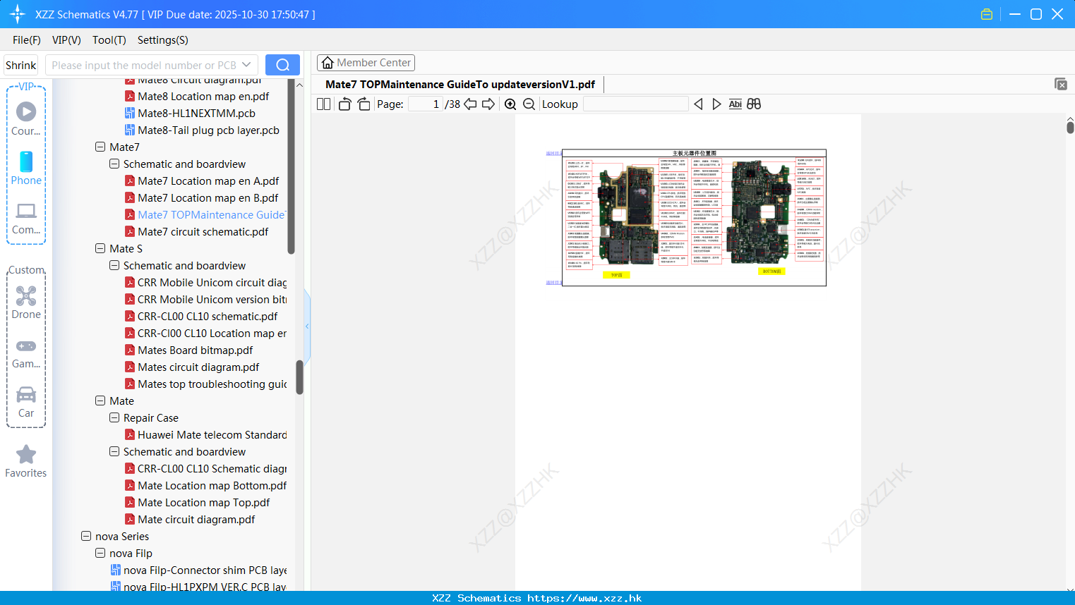This screenshot has height=605, width=1075.
Task: Collapse the nova Filp node
Action: 100,553
